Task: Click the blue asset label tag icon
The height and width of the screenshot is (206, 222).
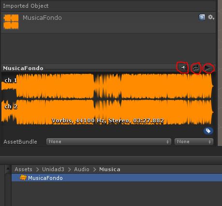Action: click(208, 131)
